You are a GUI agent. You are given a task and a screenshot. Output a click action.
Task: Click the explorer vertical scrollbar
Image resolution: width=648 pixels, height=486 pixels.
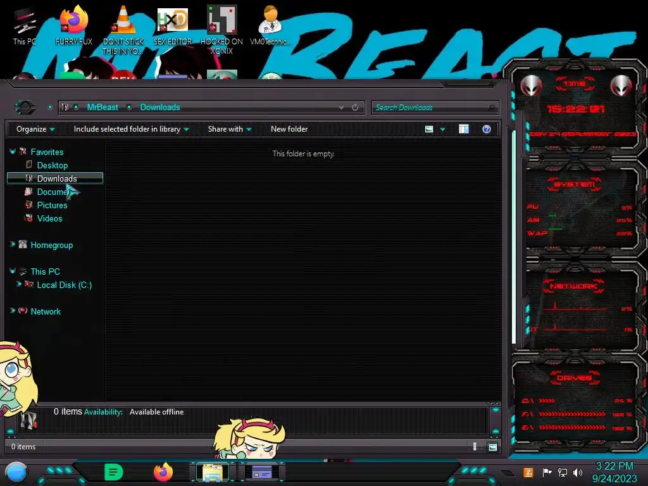(514, 237)
